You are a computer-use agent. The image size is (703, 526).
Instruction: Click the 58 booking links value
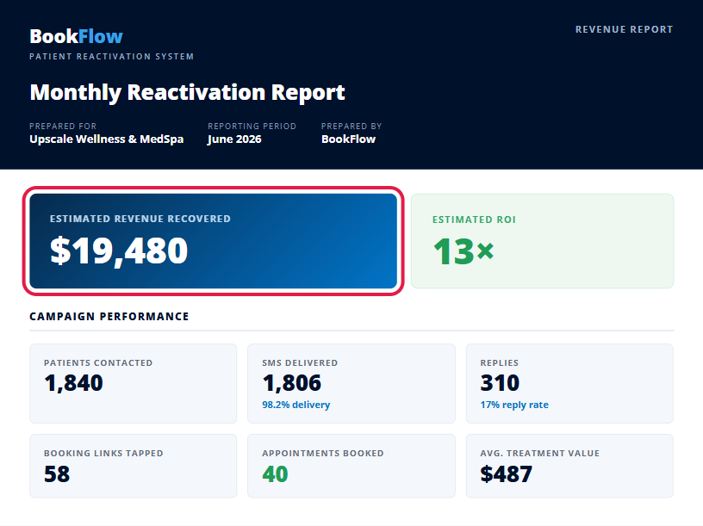57,474
